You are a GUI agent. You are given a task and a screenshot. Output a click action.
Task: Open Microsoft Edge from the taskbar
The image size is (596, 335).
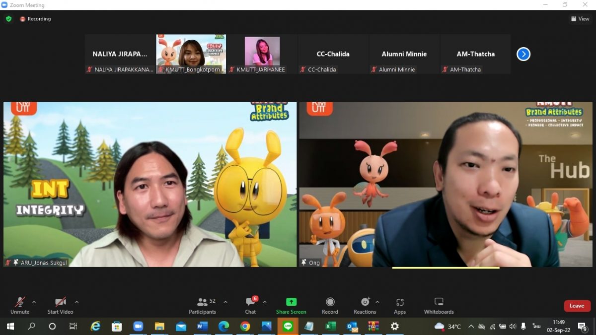tap(223, 326)
